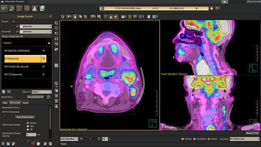Screen dimensions: 261x147
Task: Select the pan hand tool
Action: tap(75, 17)
